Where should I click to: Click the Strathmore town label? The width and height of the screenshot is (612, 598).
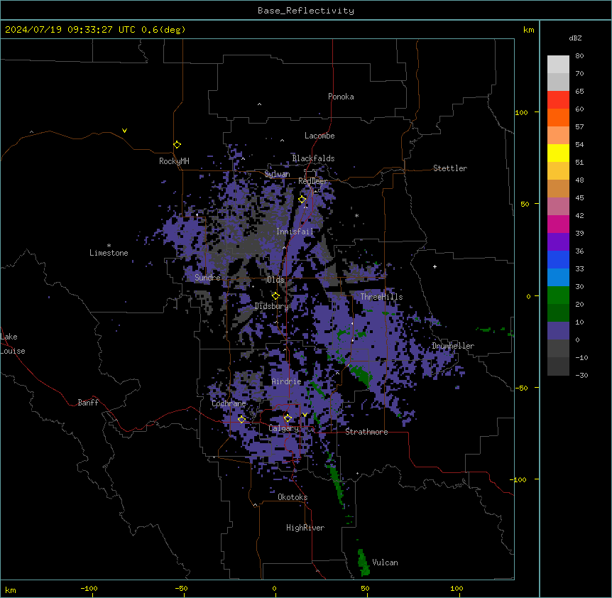[x=366, y=432]
